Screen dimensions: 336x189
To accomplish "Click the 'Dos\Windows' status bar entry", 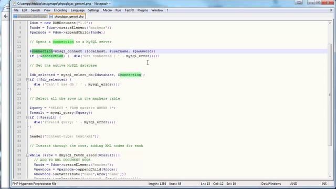I will pyautogui.click(x=271, y=184).
